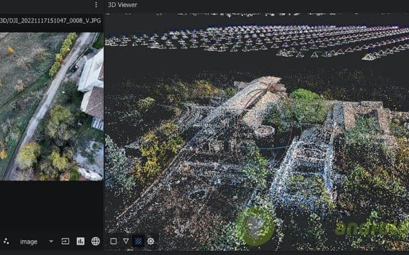This screenshot has height=255, width=409.
Task: Click the globe icon in image toolbar
Action: pyautogui.click(x=95, y=242)
